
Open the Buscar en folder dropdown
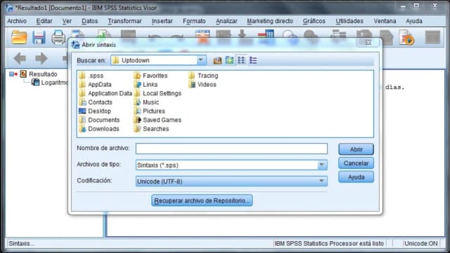(x=201, y=60)
